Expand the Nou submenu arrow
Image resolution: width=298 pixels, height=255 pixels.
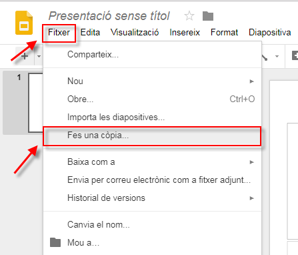click(251, 81)
